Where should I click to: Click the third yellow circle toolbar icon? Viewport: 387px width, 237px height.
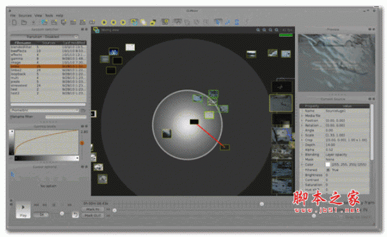click(x=123, y=23)
